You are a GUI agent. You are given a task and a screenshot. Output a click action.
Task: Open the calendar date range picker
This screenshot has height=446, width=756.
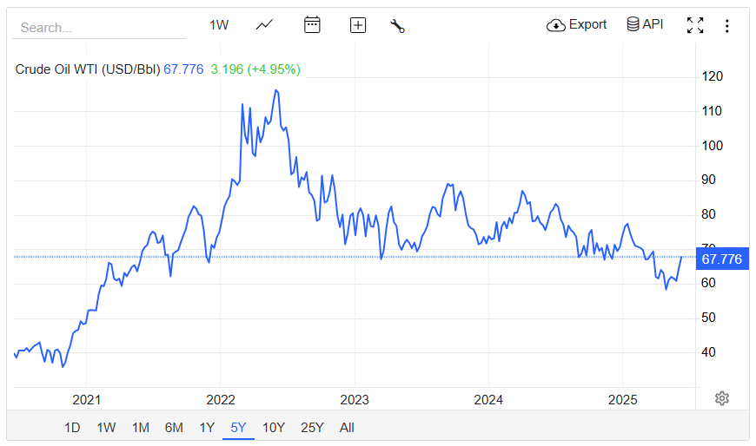tap(312, 25)
